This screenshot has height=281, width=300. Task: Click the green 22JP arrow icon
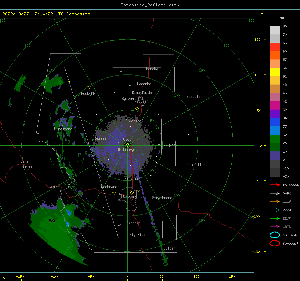(275, 218)
